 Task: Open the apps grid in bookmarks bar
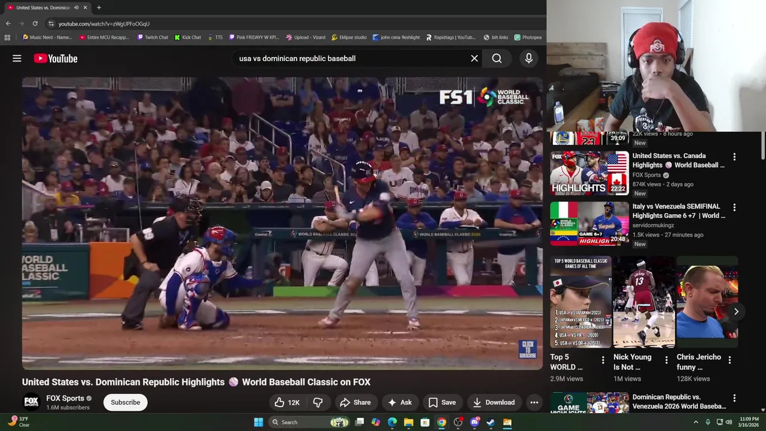(7, 37)
